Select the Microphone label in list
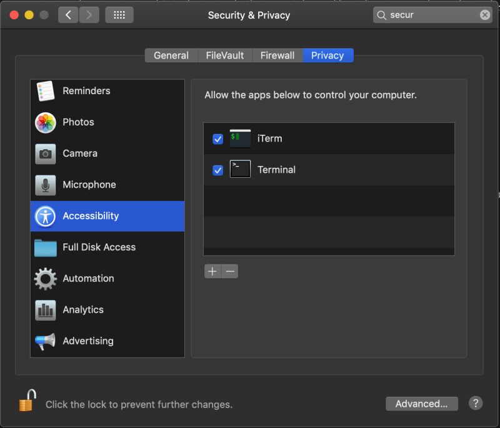500x428 pixels. [89, 185]
